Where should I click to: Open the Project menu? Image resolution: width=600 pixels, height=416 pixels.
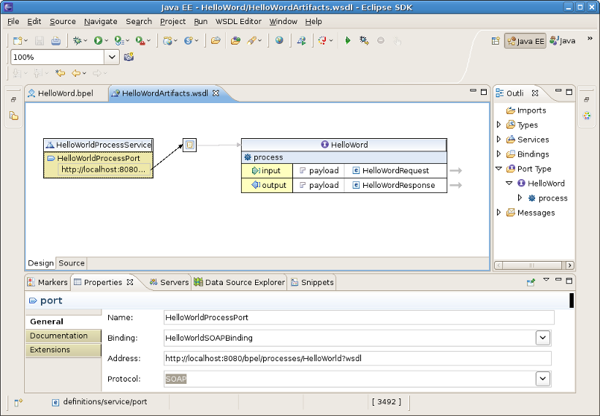tap(172, 21)
